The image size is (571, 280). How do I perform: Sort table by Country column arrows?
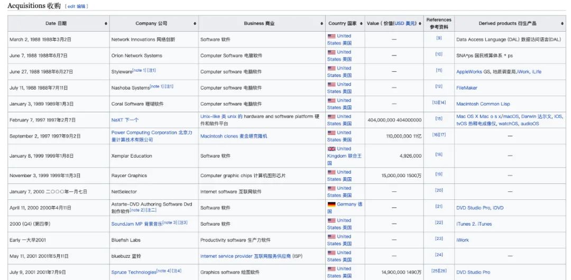[x=362, y=23]
